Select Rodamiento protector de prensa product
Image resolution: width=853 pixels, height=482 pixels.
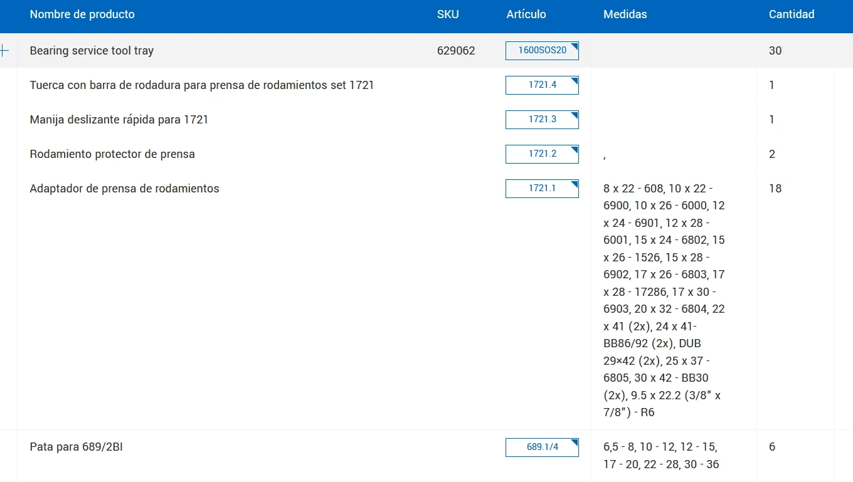(x=112, y=154)
